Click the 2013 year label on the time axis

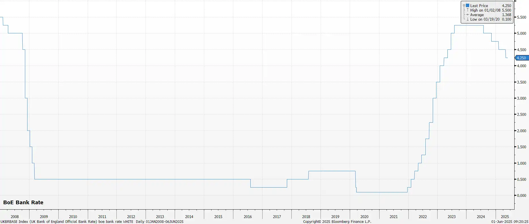pos(160,217)
